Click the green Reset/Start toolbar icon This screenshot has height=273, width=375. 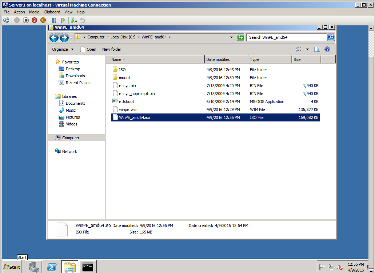coord(63,21)
